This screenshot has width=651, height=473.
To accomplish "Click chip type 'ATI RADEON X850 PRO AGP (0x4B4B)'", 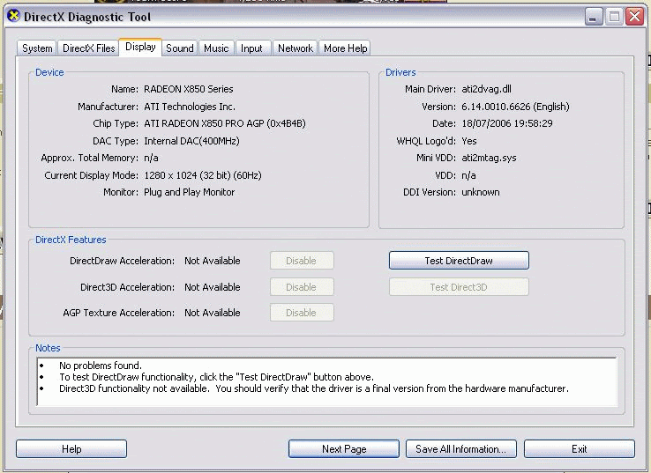I will pyautogui.click(x=225, y=123).
